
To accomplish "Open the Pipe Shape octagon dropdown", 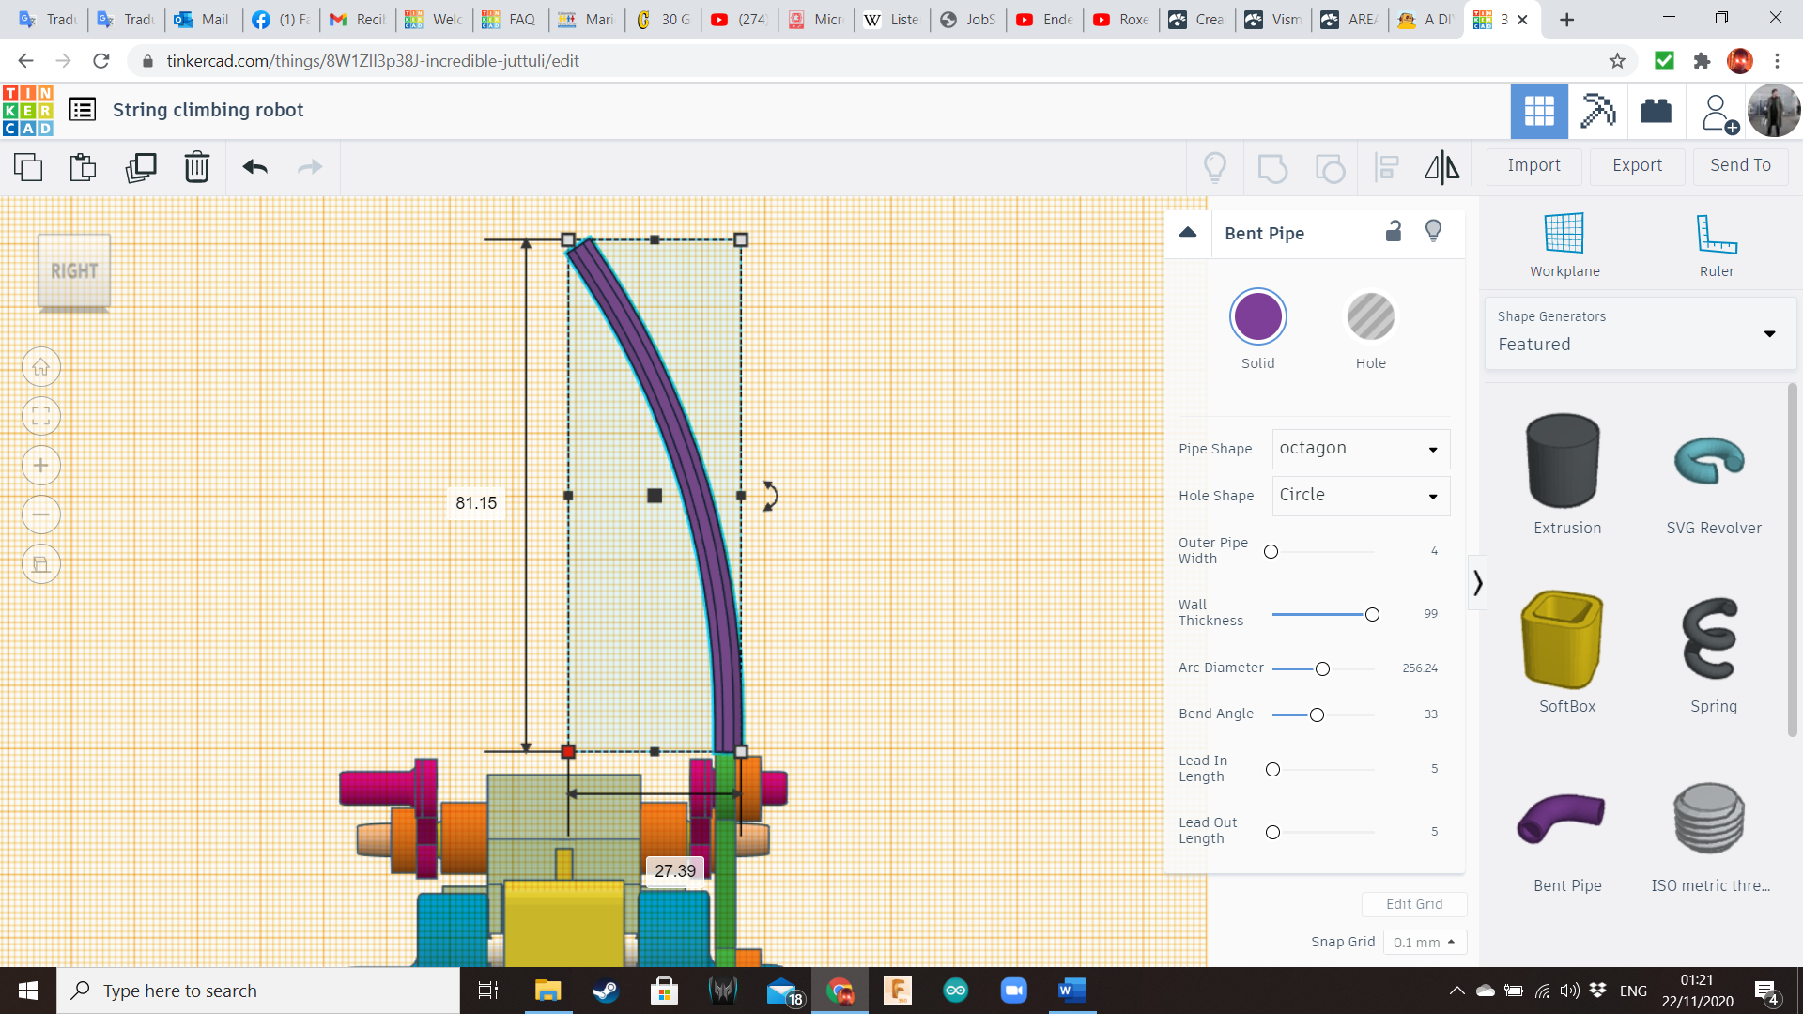I will 1361,449.
